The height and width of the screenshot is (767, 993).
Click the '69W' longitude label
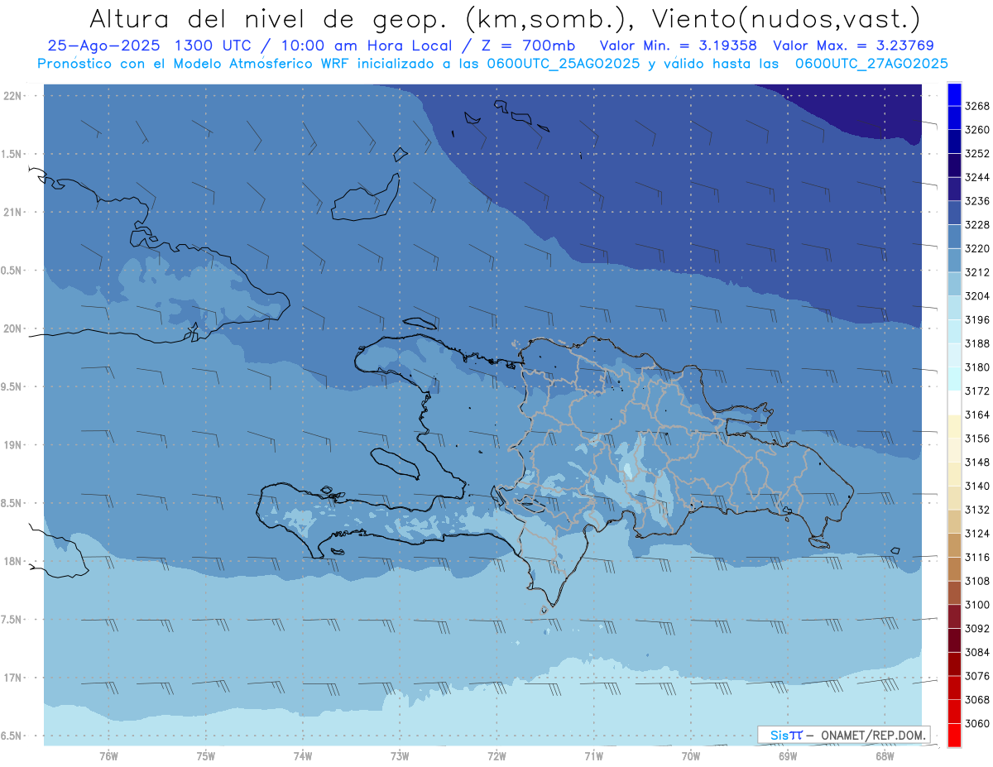788,756
